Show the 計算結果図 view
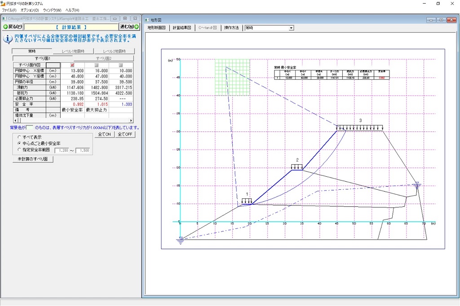The height and width of the screenshot is (306, 460). [182, 28]
